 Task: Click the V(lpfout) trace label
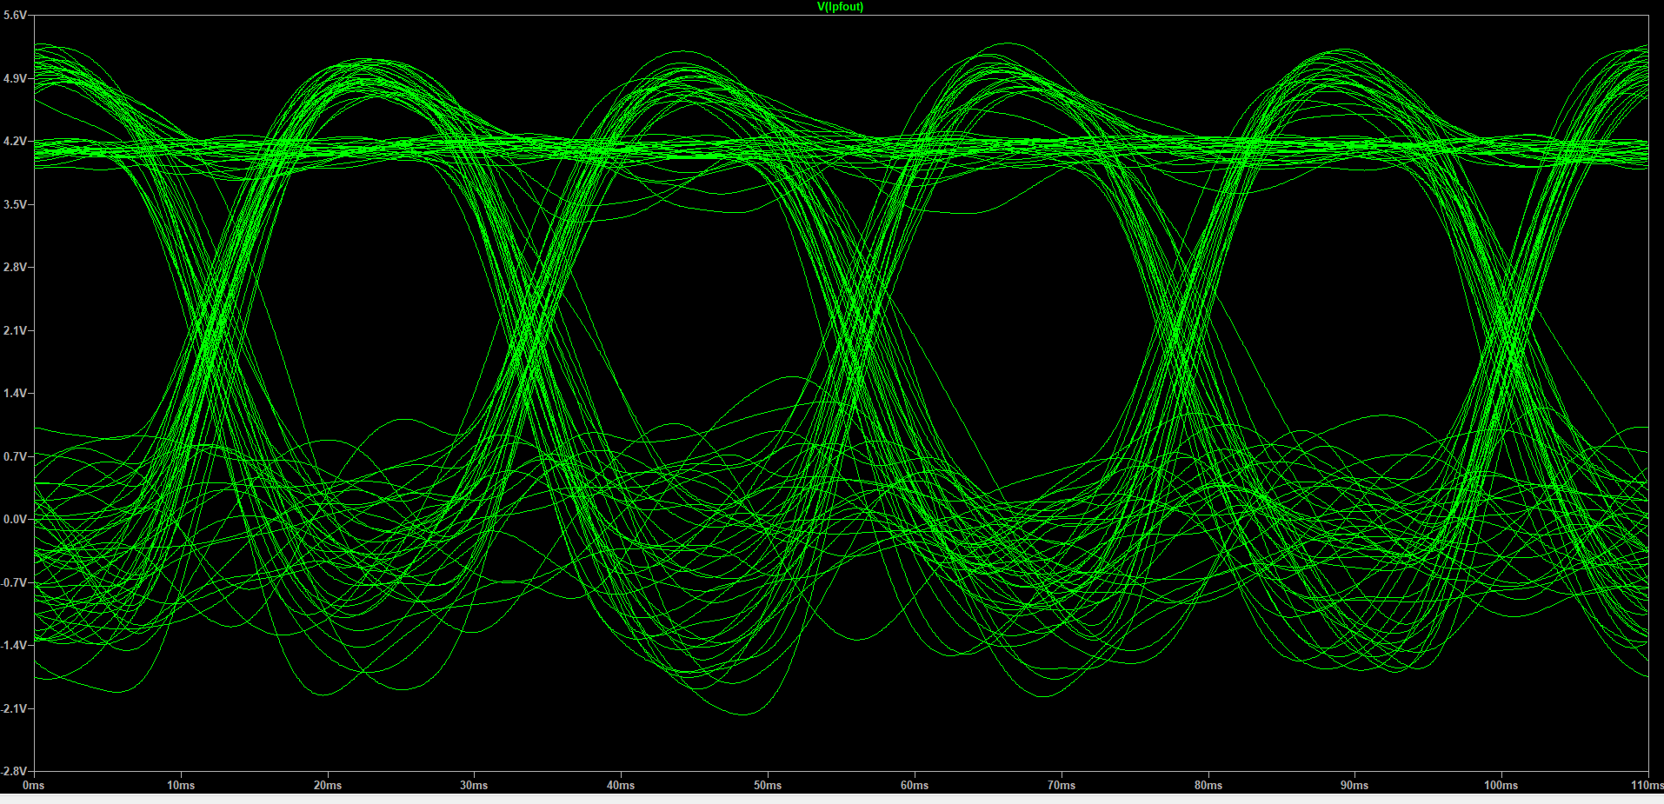click(x=840, y=7)
